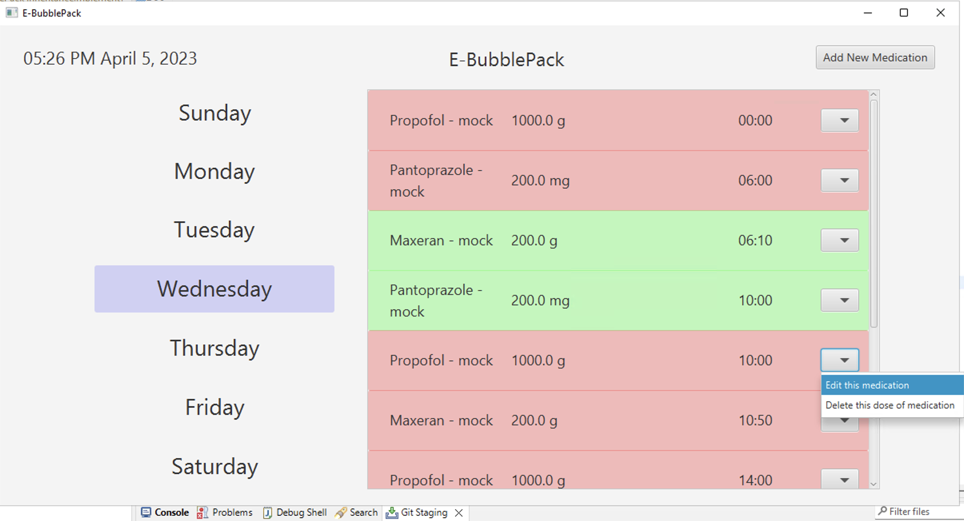Open the Saturday medication list
Viewport: 964px width, 521px height.
[x=214, y=466]
